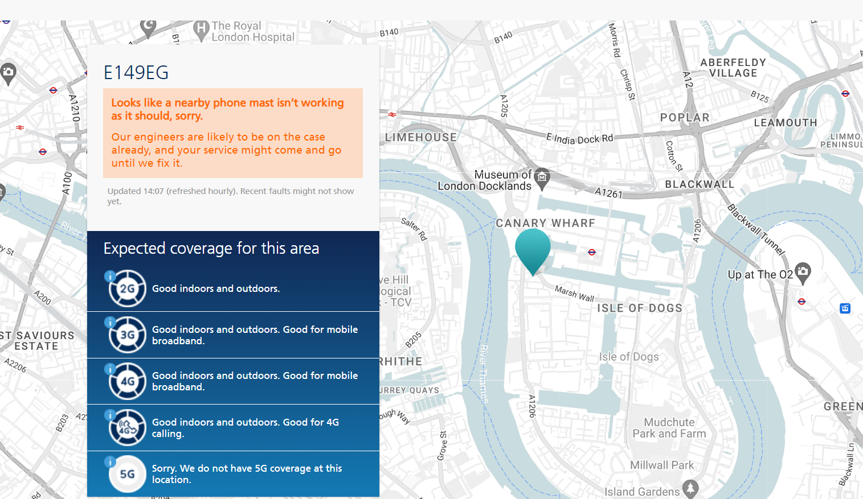This screenshot has height=499, width=863.
Task: Select the 5G circular network badge
Action: 128,474
